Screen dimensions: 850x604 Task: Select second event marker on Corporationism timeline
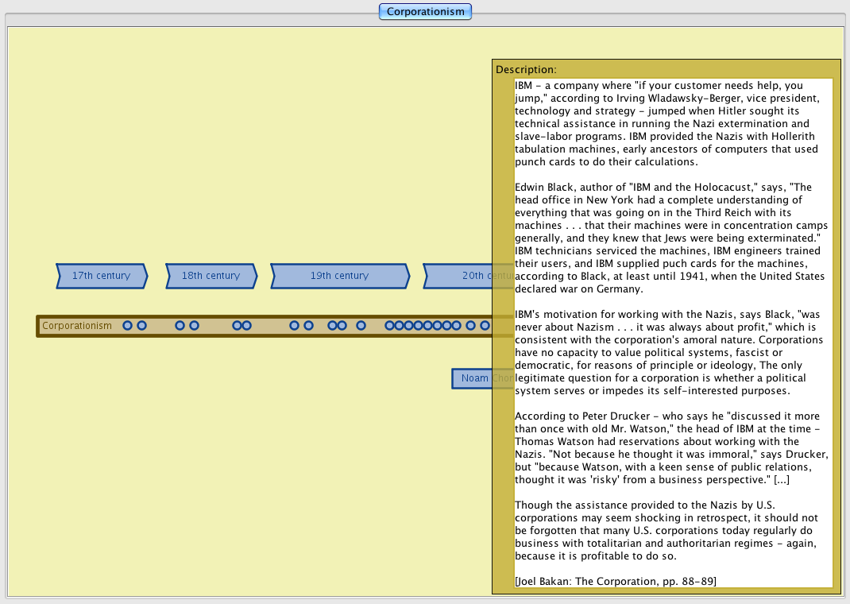pyautogui.click(x=141, y=326)
